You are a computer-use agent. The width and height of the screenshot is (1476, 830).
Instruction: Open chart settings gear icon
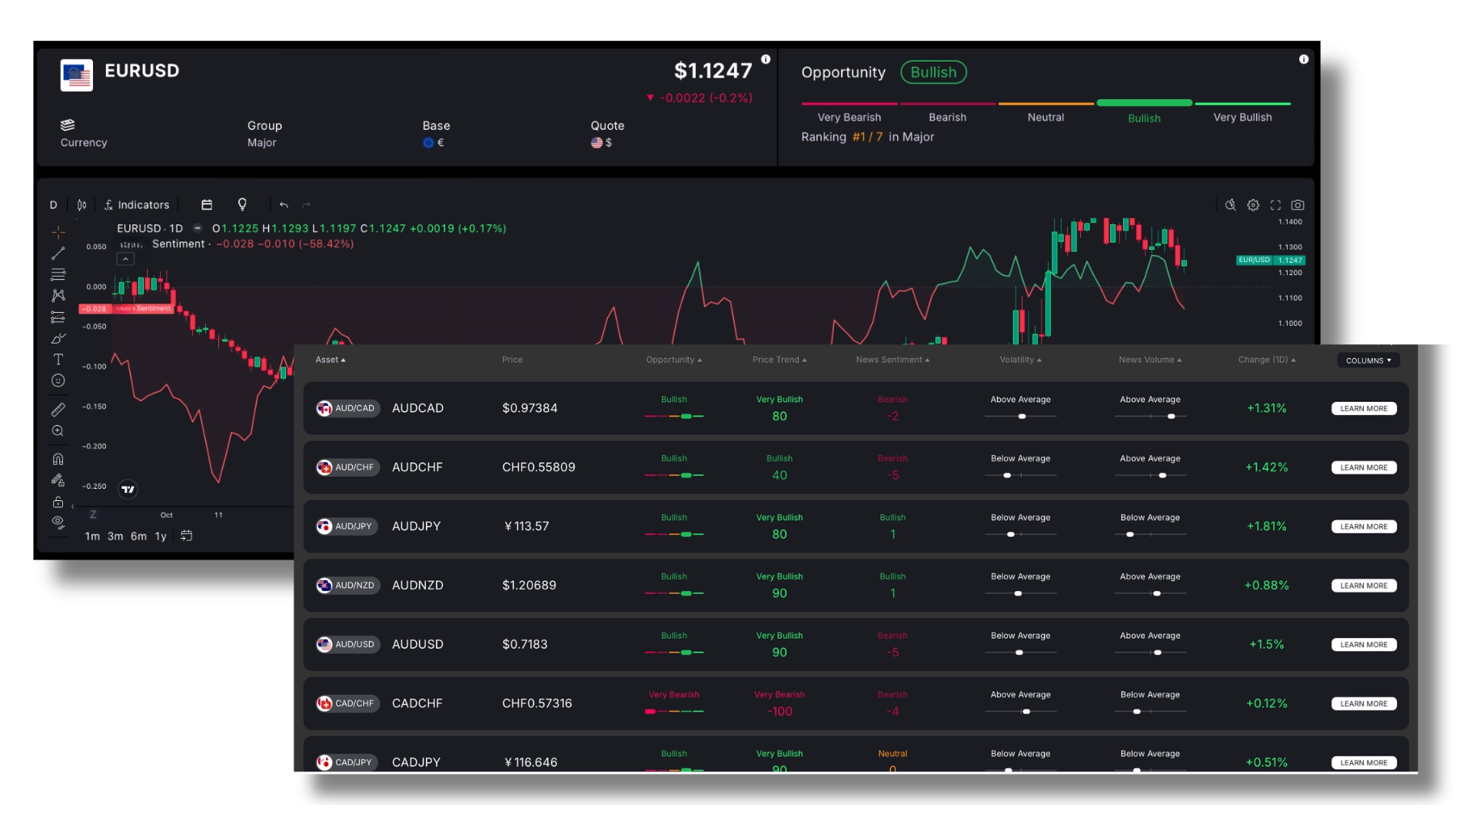pos(1253,205)
